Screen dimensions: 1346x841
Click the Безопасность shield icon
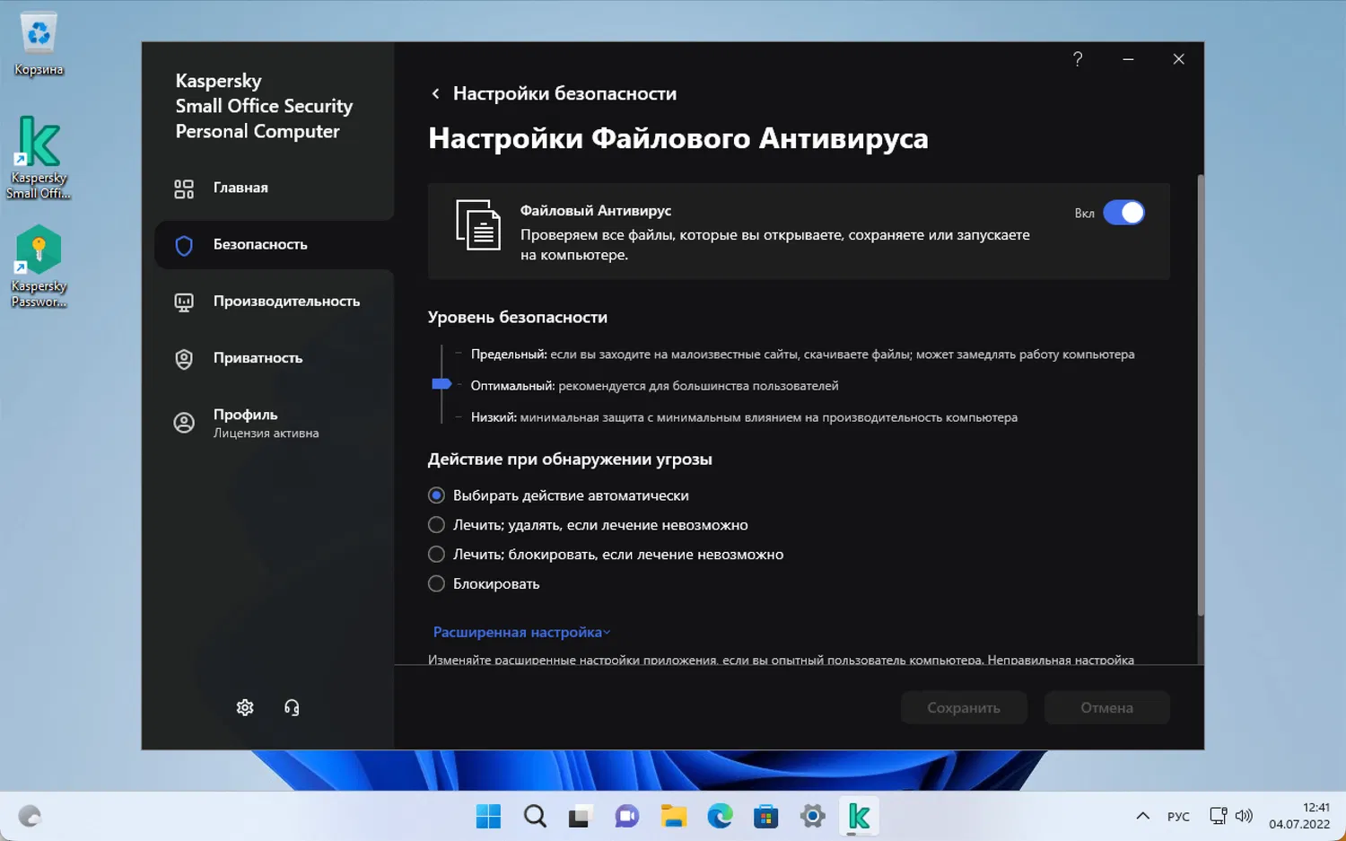pyautogui.click(x=184, y=245)
